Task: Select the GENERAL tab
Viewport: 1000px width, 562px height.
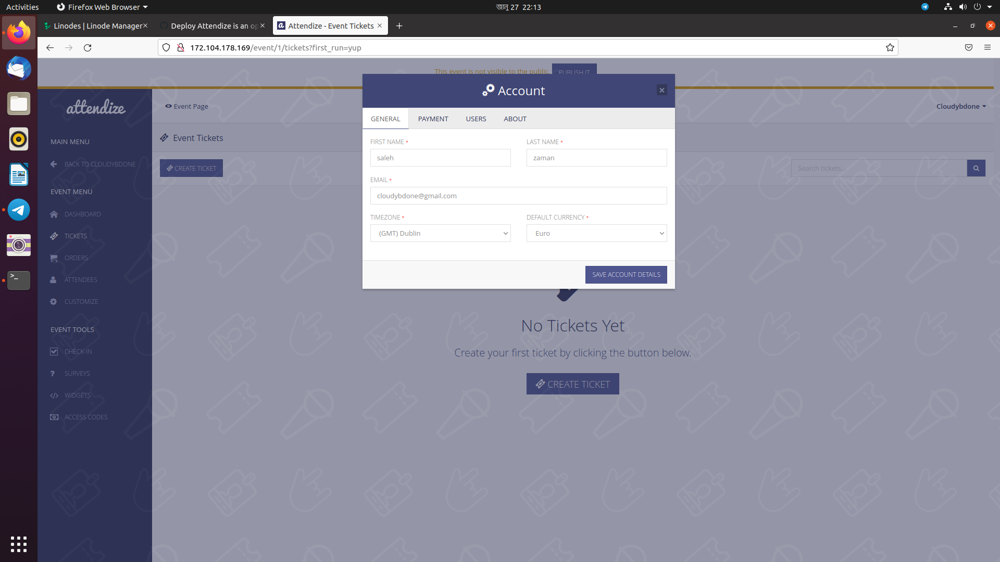Action: (385, 119)
